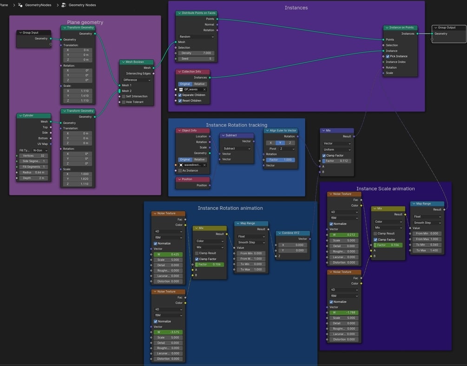467x366 pixels.
Task: Choose X axis in Align Euler to Vector
Action: pos(271,143)
